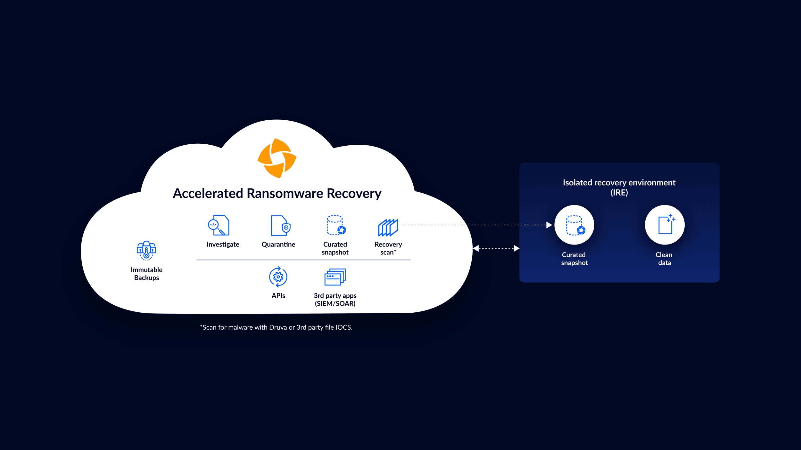Click the Recovery scan* label
Image resolution: width=801 pixels, height=450 pixels.
tap(388, 248)
